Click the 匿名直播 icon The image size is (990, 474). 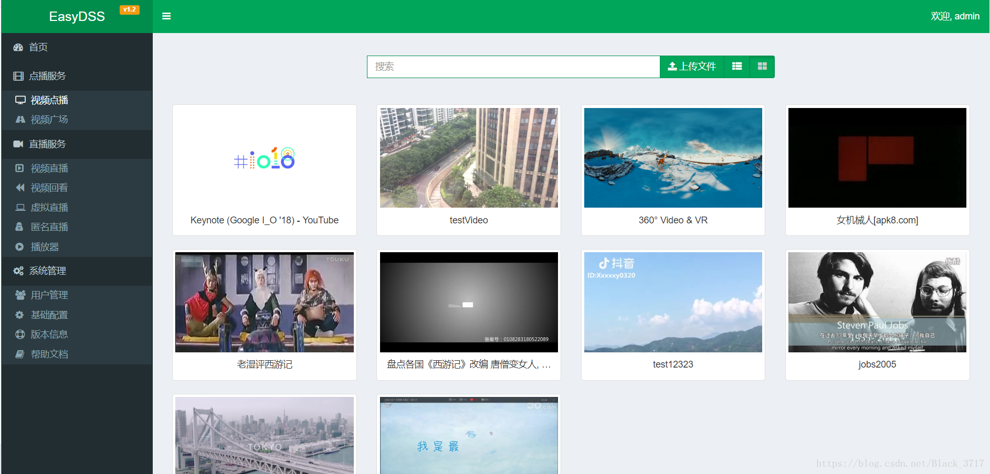[x=19, y=227]
